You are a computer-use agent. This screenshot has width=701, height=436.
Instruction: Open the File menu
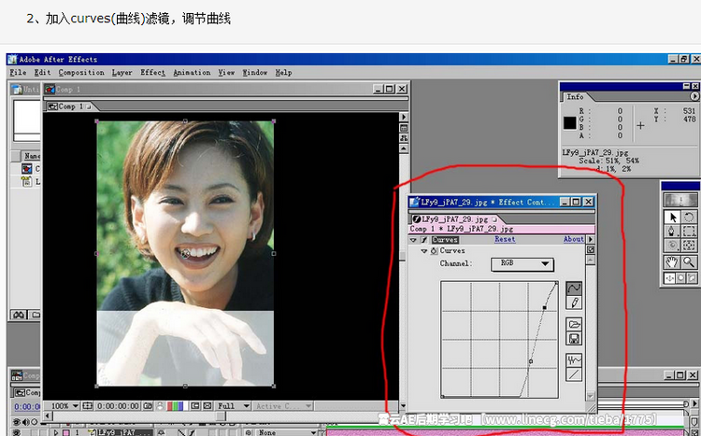click(18, 73)
